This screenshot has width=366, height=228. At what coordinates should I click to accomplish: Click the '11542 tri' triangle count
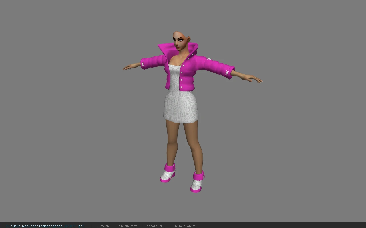[x=156, y=226]
